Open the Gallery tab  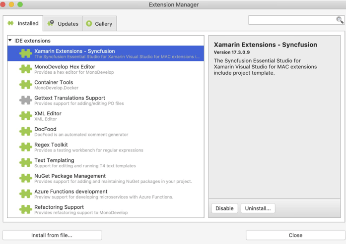(99, 23)
